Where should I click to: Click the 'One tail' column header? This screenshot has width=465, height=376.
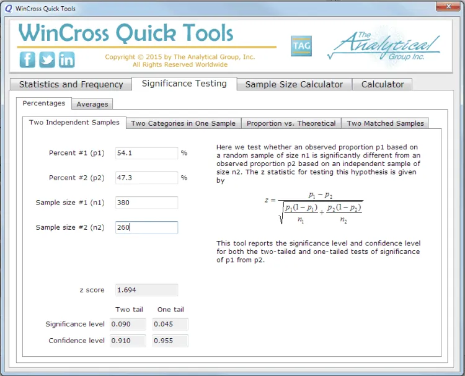tap(170, 310)
